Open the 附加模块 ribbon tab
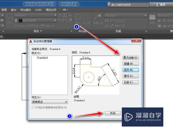 tap(26, 10)
